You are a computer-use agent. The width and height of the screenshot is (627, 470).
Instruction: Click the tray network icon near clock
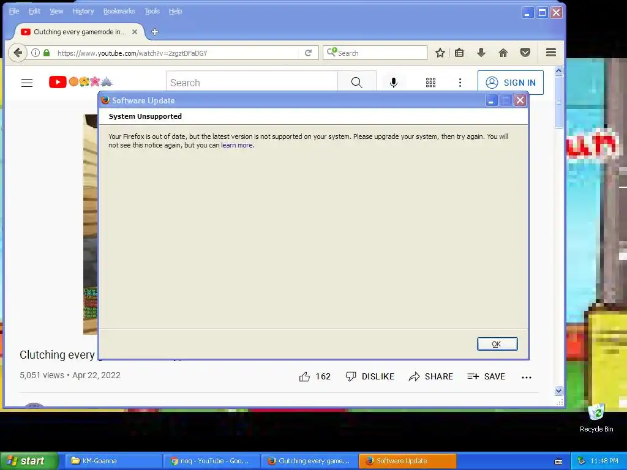pyautogui.click(x=581, y=461)
